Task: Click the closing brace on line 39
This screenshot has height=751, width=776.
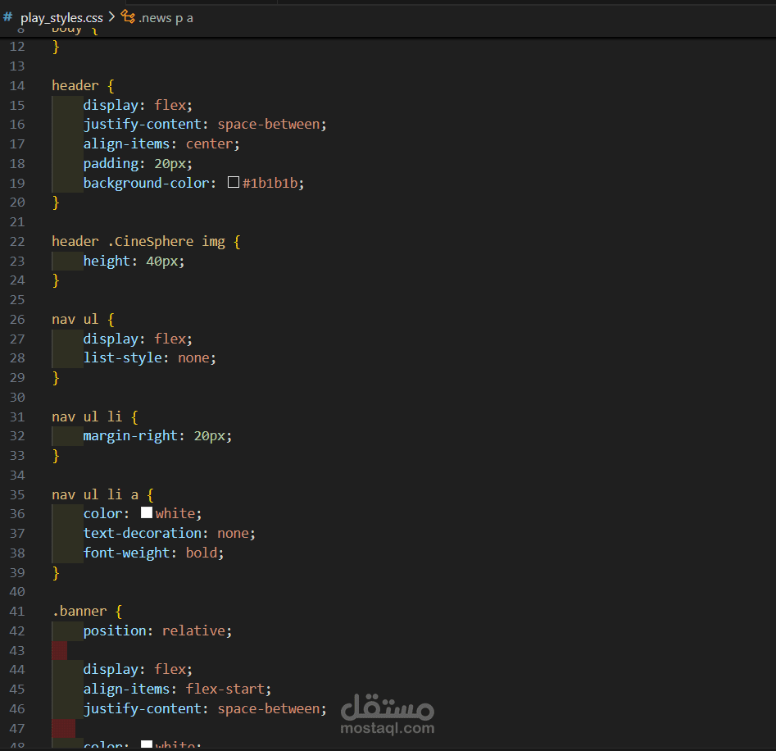Action: coord(56,573)
